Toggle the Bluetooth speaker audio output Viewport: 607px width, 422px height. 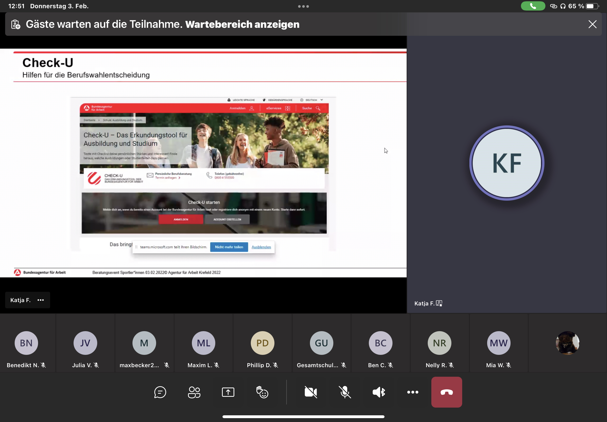pos(379,392)
